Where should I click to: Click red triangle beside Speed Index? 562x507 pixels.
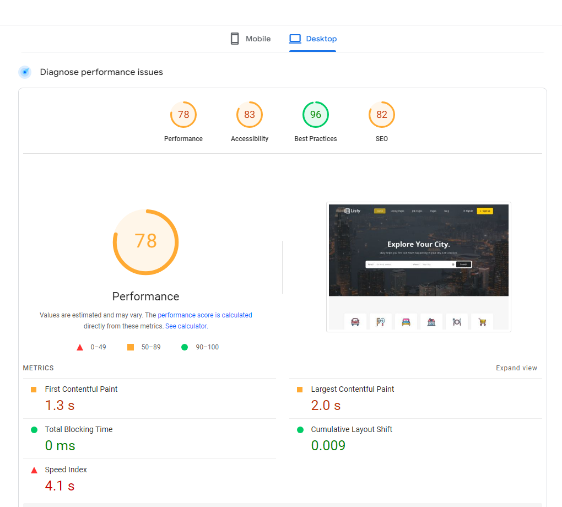pyautogui.click(x=34, y=471)
